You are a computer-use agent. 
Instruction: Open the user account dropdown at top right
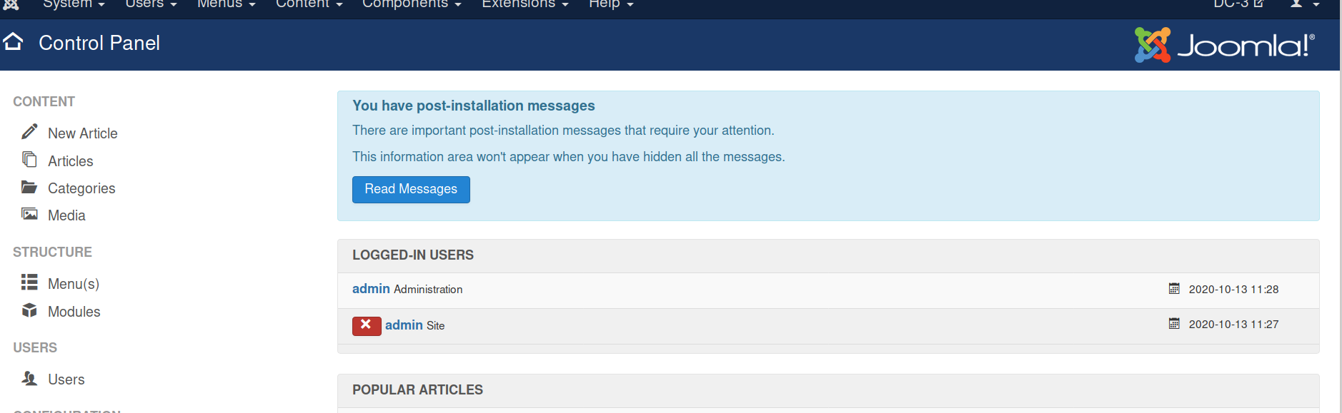tap(1304, 4)
